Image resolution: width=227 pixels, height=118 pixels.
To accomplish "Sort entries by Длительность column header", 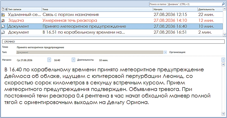I will tap(209, 9).
